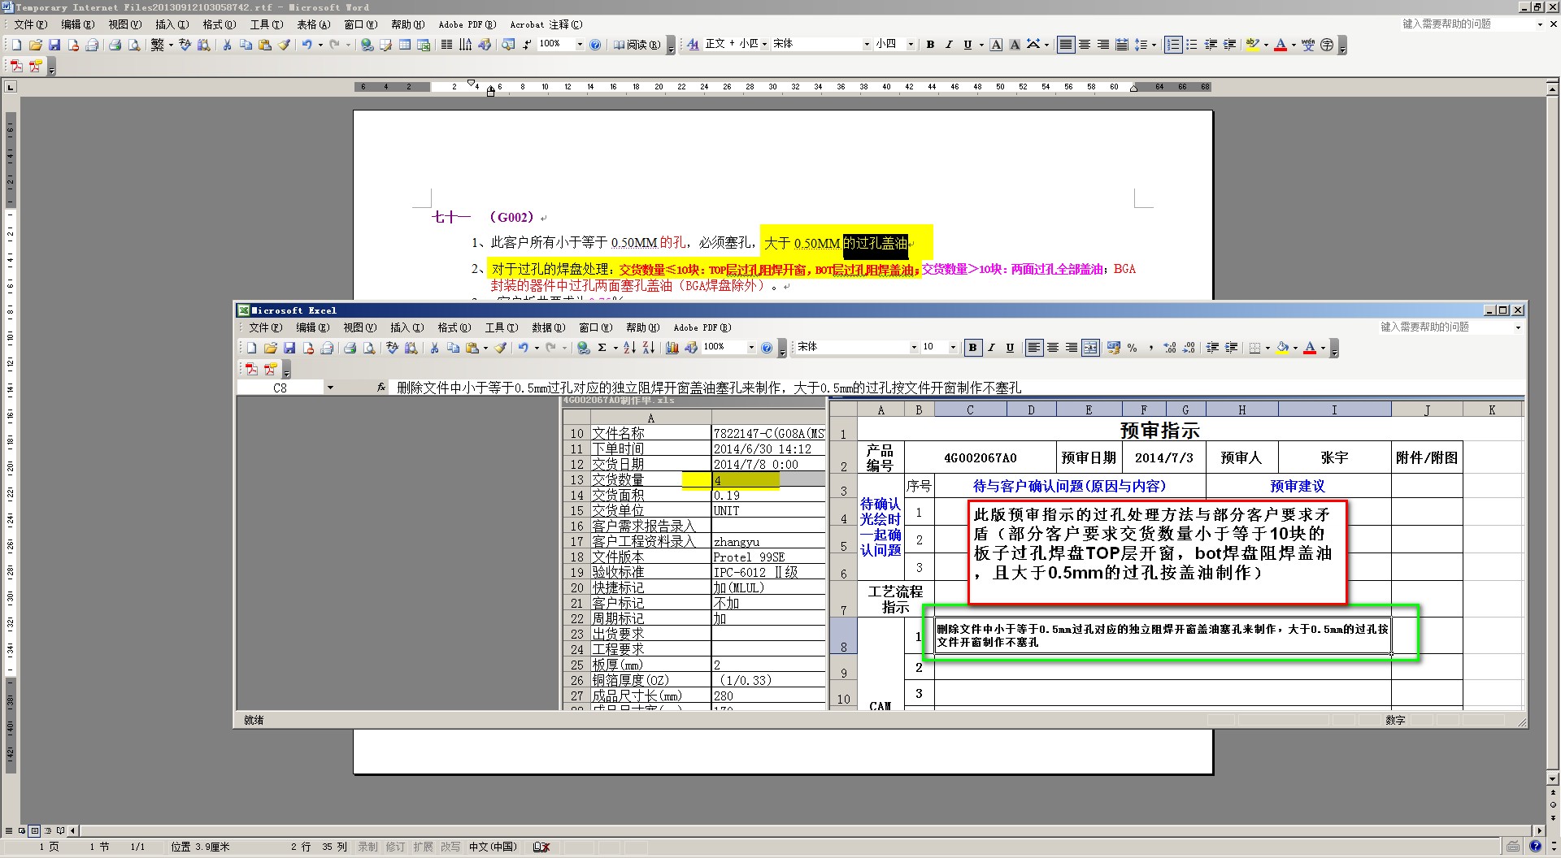
Task: Expand Excel's Name Box dropdown for C8
Action: click(330, 388)
